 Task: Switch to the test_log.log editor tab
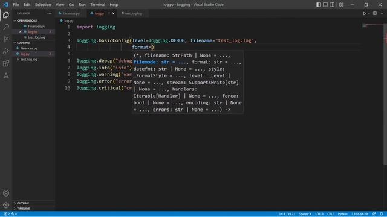pos(133,13)
